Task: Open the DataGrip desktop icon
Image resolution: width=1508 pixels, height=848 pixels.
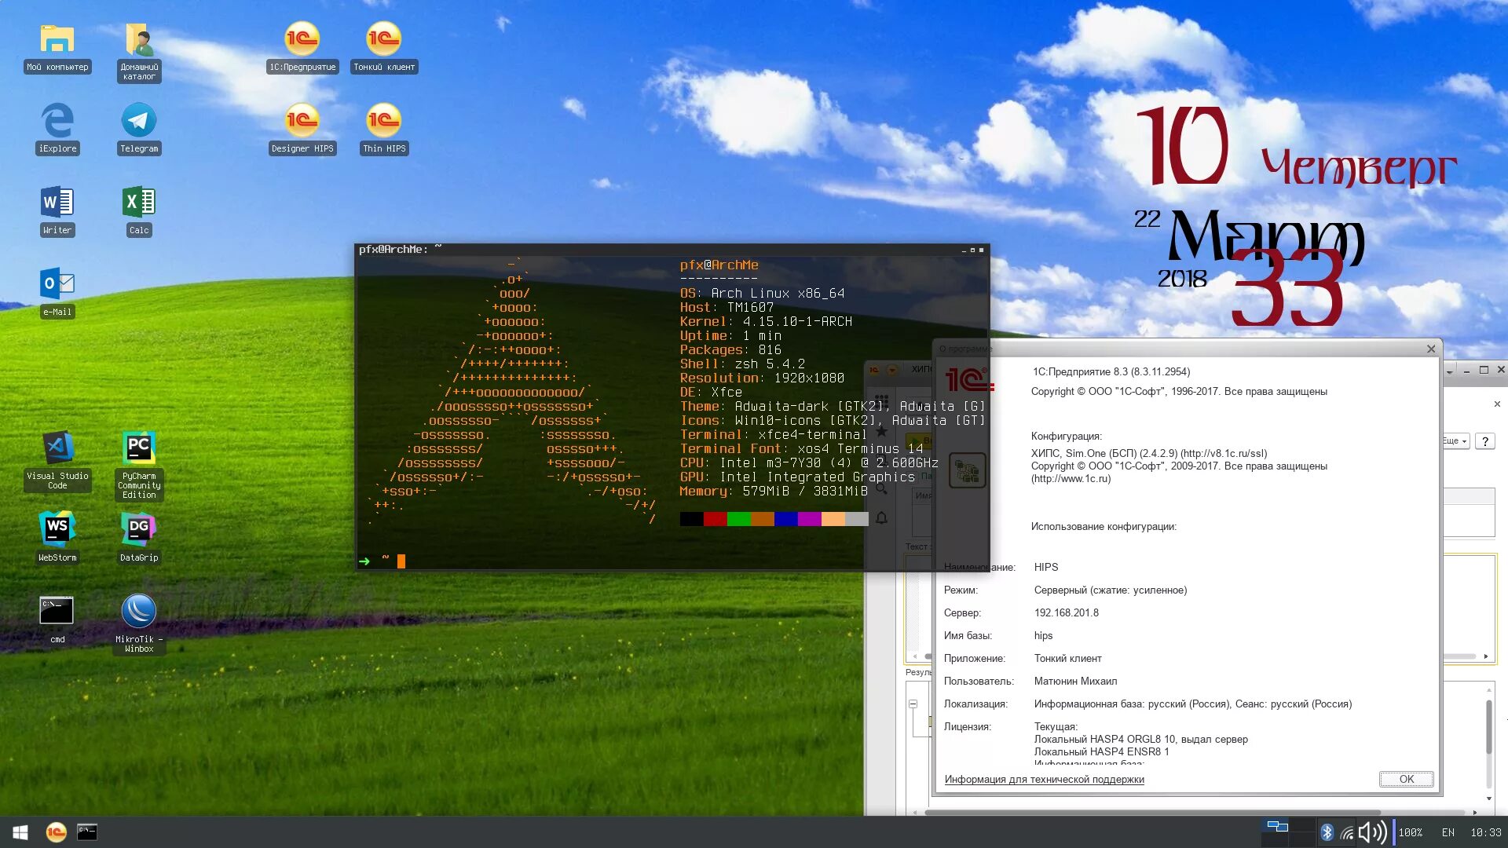Action: coord(139,538)
